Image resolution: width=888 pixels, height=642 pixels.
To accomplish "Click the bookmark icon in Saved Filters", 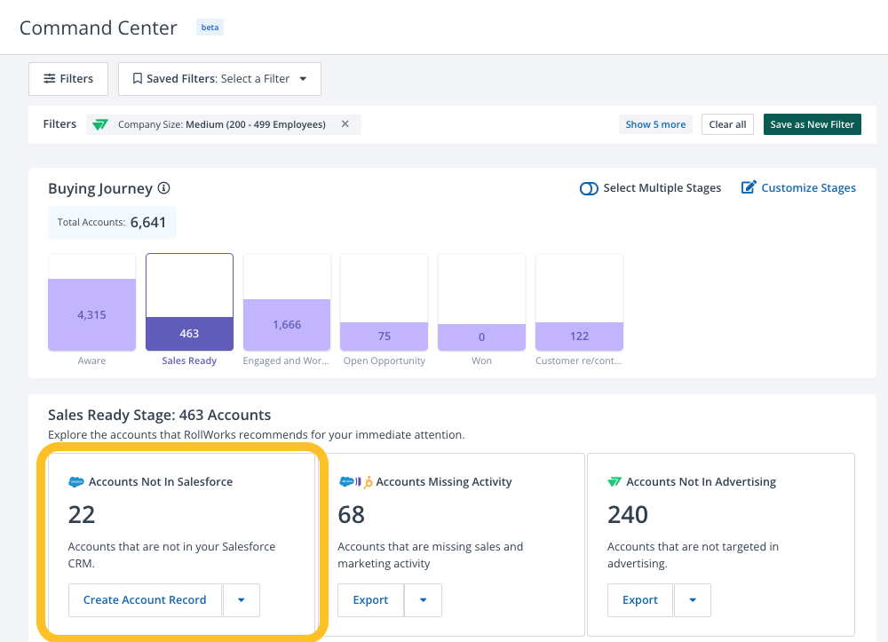I will point(137,79).
